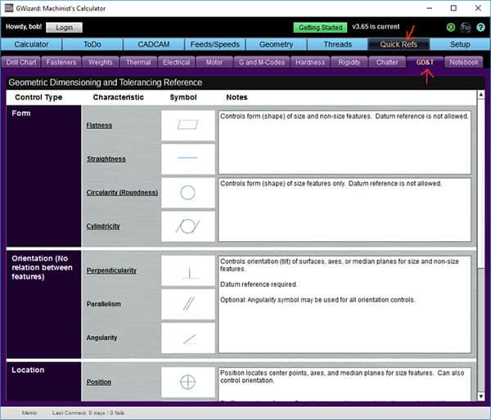
Task: Click the Orientation control type cell
Action: [43, 304]
